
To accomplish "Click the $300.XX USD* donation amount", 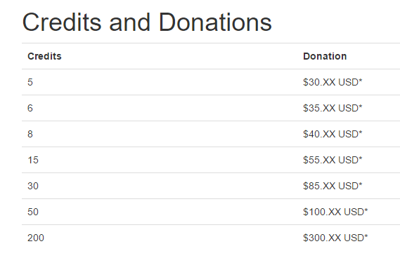I will click(x=335, y=238).
